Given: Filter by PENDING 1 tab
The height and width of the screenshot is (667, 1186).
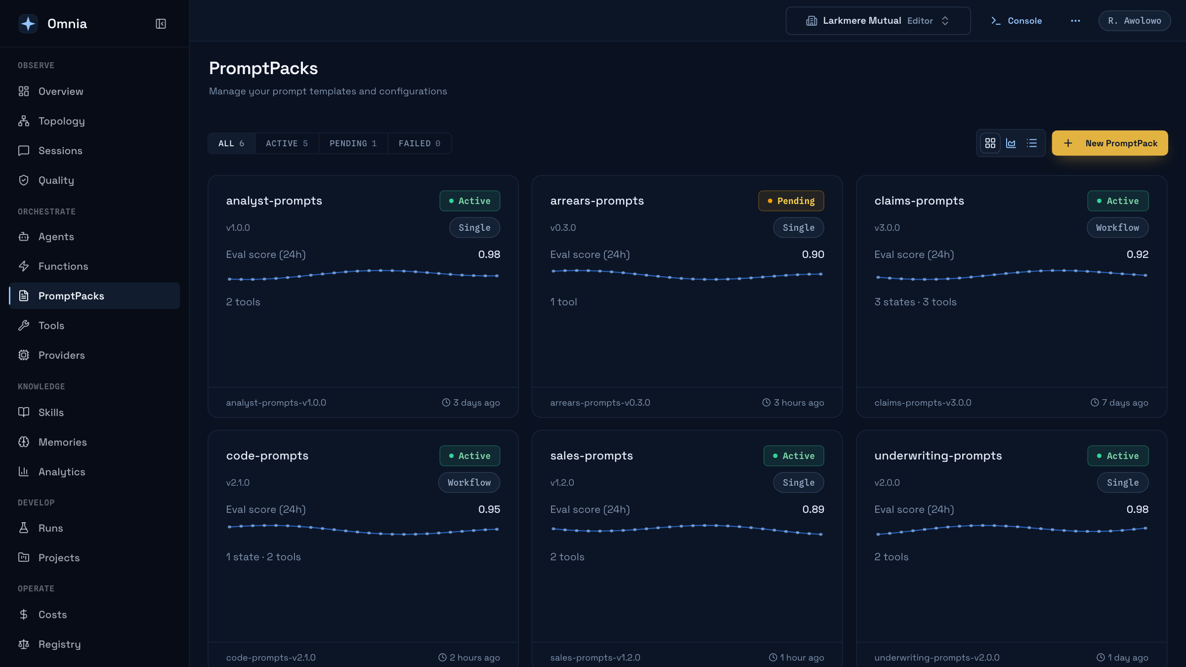Looking at the screenshot, I should 353,143.
